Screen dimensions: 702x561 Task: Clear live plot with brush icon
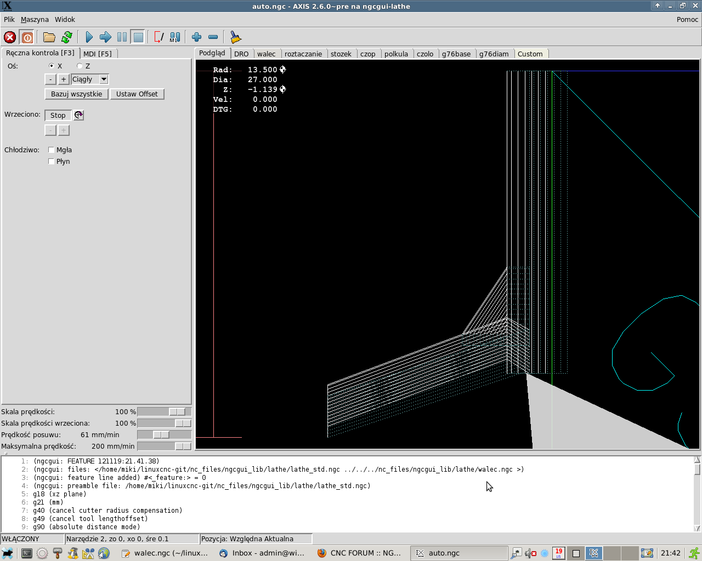(x=235, y=37)
